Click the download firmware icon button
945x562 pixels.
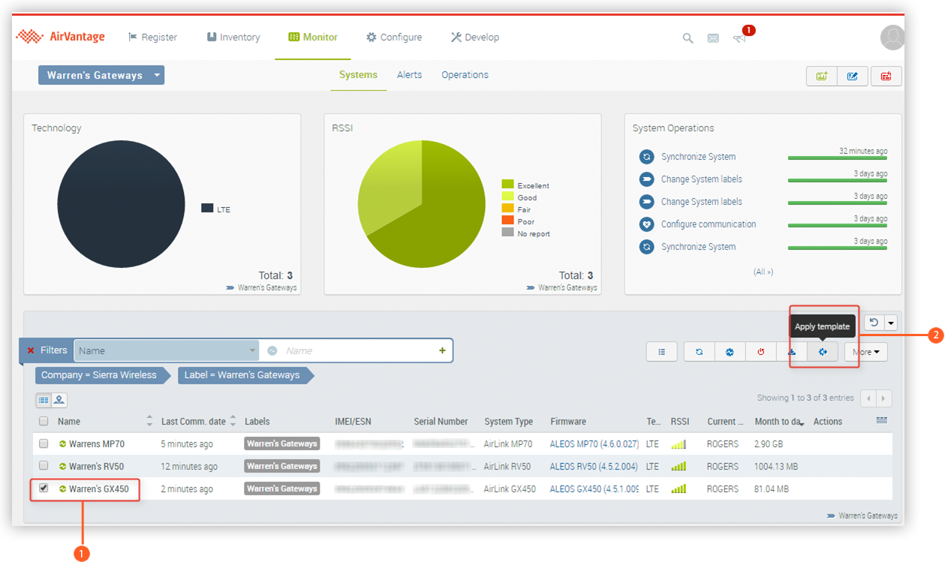pyautogui.click(x=791, y=351)
